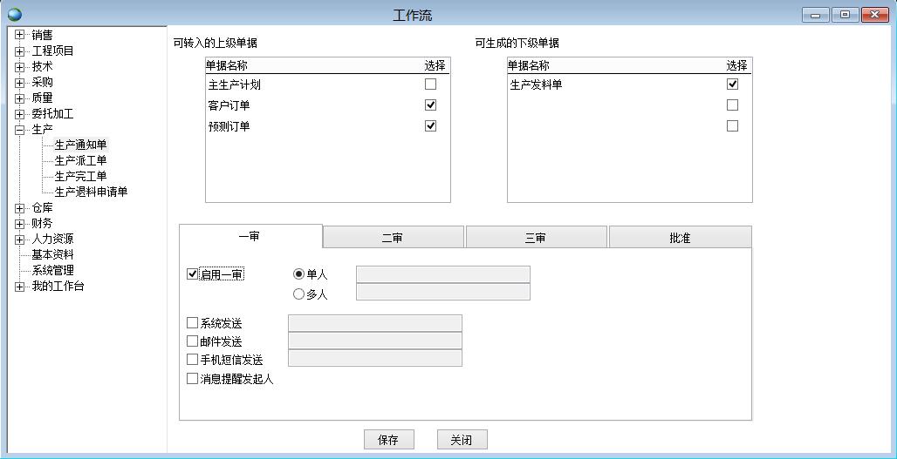Collapse the 生产 tree node
The width and height of the screenshot is (897, 459).
20,130
